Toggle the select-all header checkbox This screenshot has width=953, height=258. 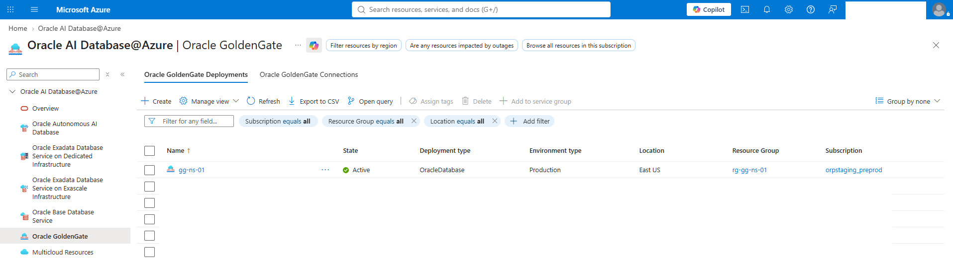[x=149, y=151]
